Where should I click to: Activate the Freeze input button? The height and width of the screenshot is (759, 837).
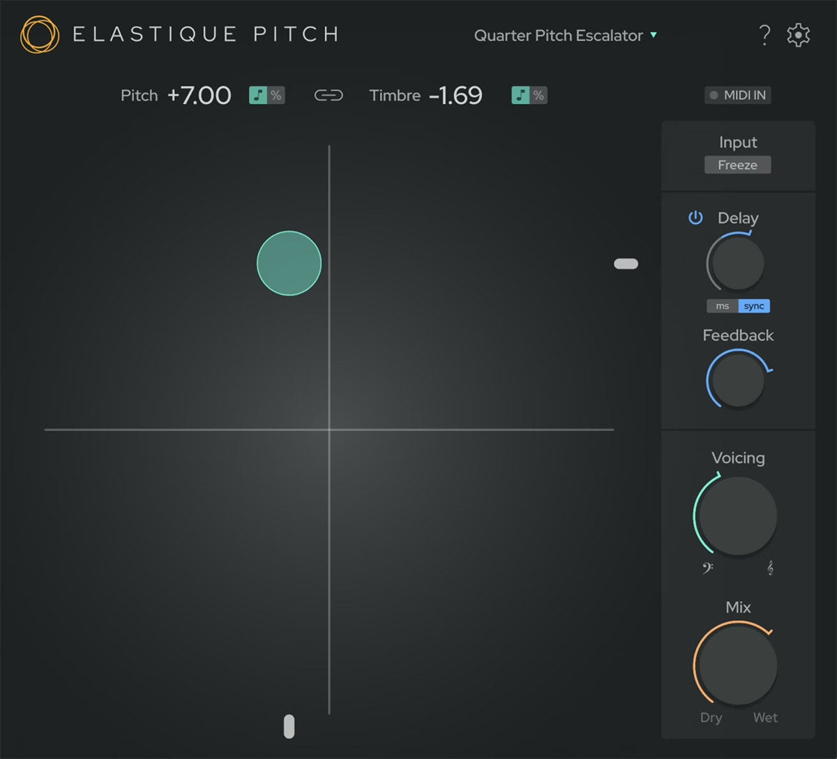tap(737, 165)
